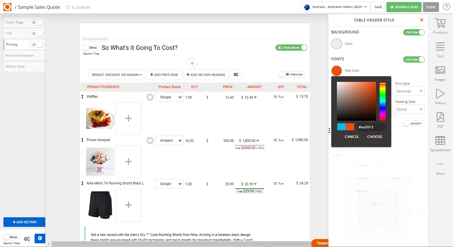Click Review & Send button
Viewport: 453px width, 247px height.
click(404, 7)
